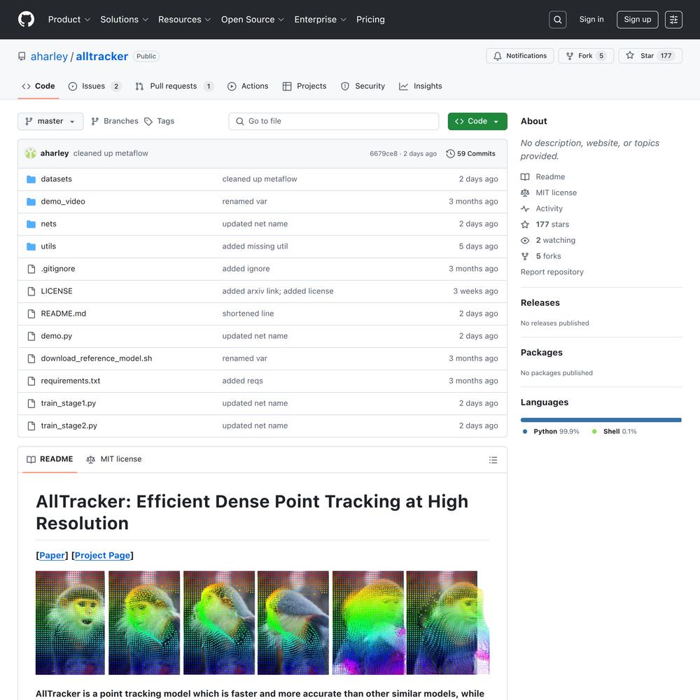Expand the Resources menu
Screen dimensions: 700x700
(x=184, y=19)
